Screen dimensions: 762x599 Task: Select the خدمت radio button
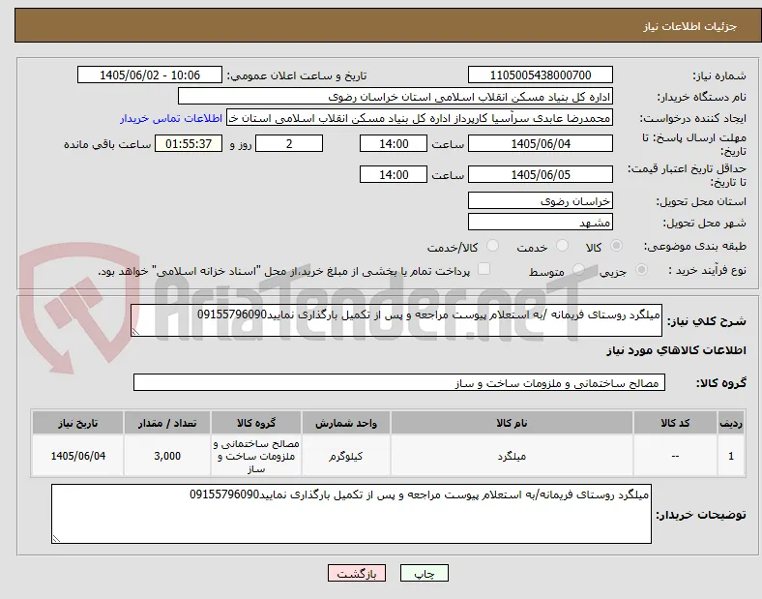click(x=562, y=246)
